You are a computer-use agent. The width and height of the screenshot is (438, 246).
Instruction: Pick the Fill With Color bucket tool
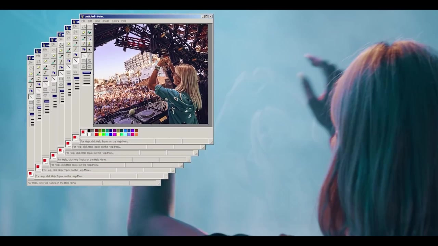[89, 32]
